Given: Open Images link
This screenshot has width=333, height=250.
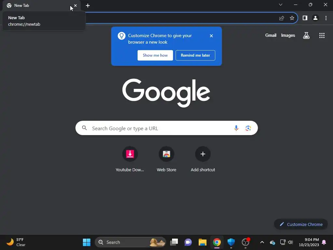Looking at the screenshot, I should tap(288, 35).
